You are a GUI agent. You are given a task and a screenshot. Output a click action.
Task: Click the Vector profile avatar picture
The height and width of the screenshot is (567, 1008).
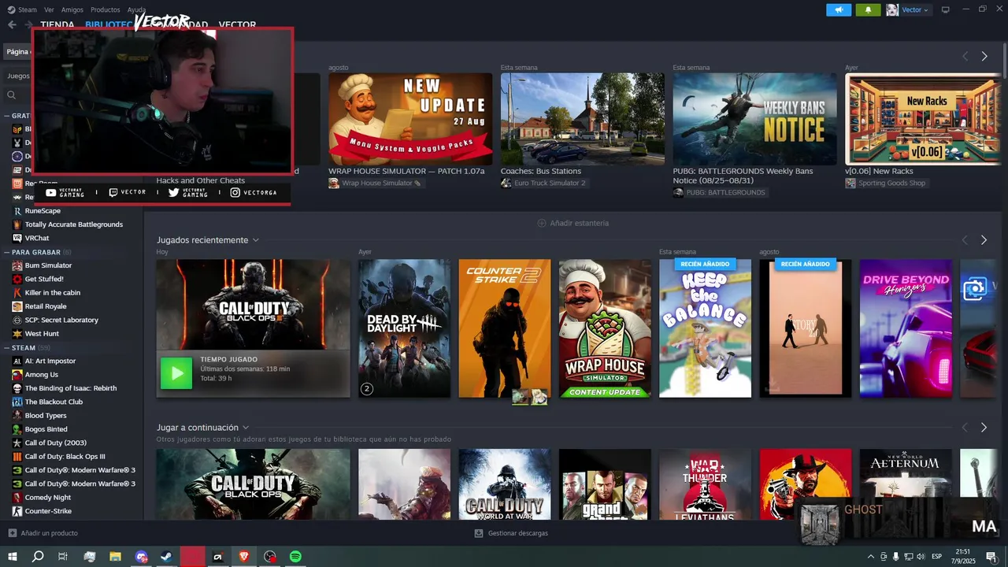[892, 9]
